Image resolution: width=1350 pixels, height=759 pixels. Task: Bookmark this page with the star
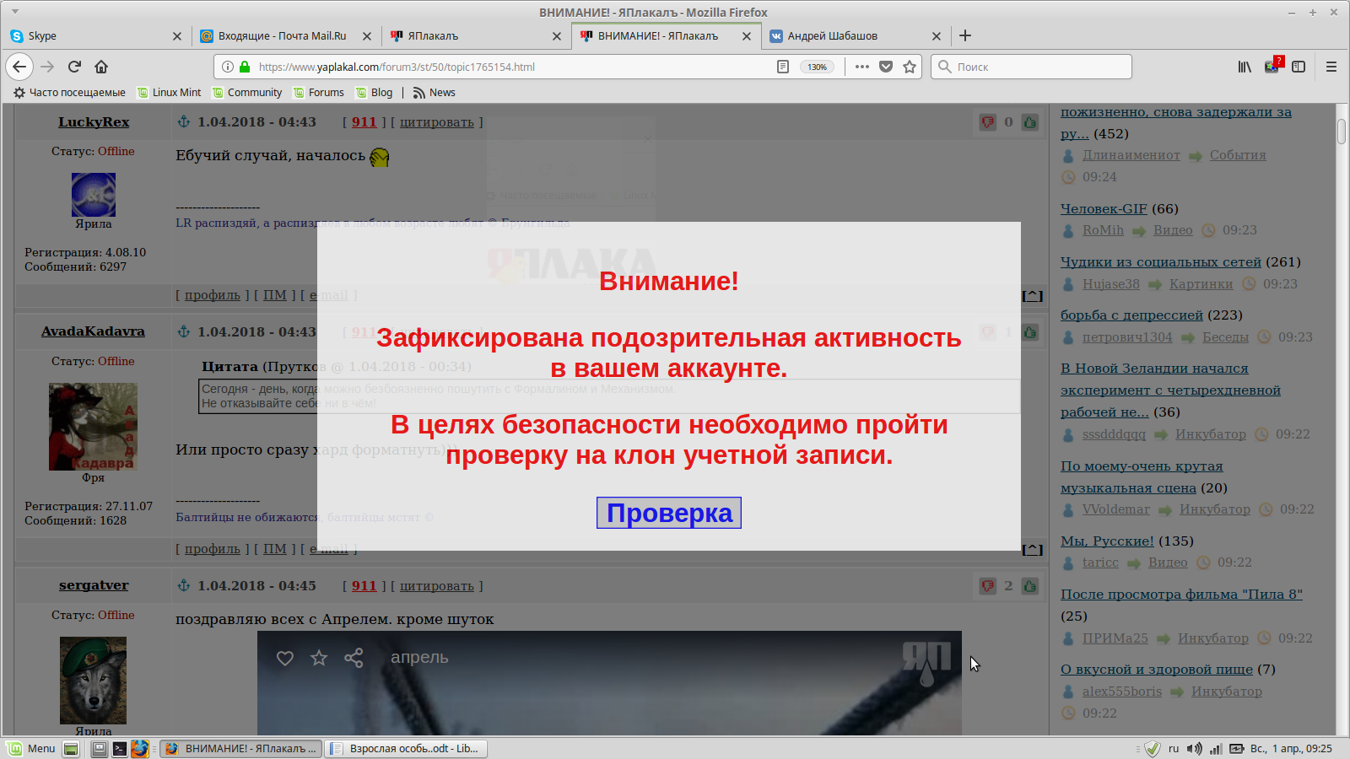coord(910,67)
